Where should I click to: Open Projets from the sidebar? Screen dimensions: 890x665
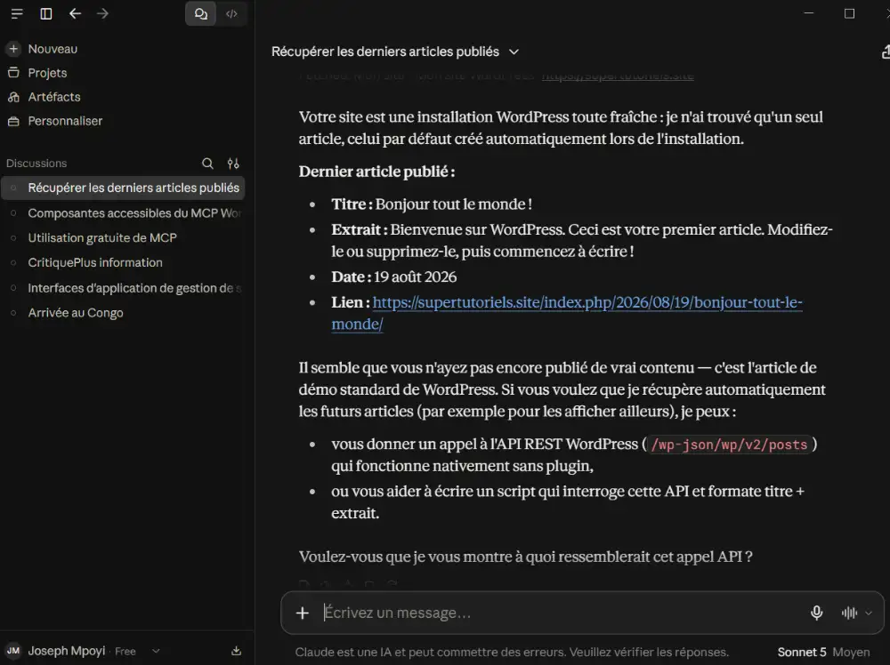tap(48, 73)
